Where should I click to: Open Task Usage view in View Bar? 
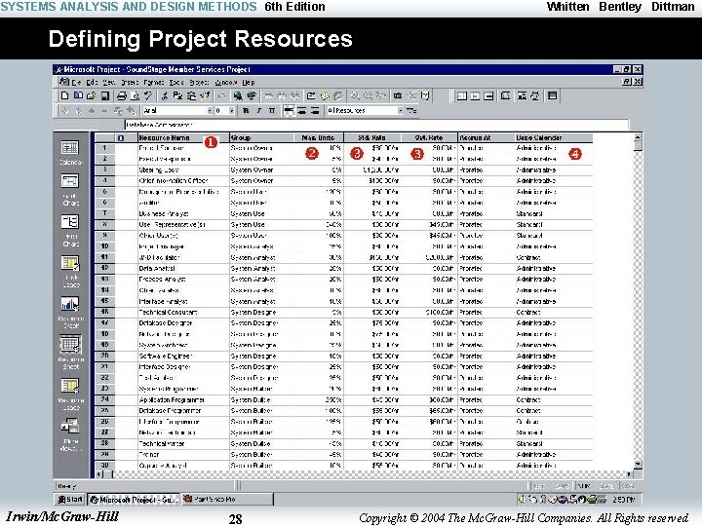coord(70,272)
